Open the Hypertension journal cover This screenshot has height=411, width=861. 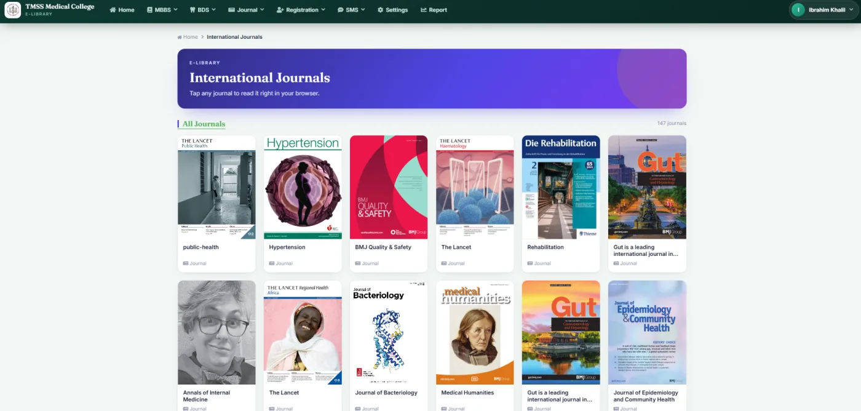(303, 187)
